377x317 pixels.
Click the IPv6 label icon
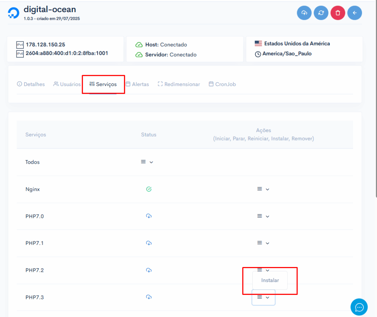pyautogui.click(x=20, y=54)
